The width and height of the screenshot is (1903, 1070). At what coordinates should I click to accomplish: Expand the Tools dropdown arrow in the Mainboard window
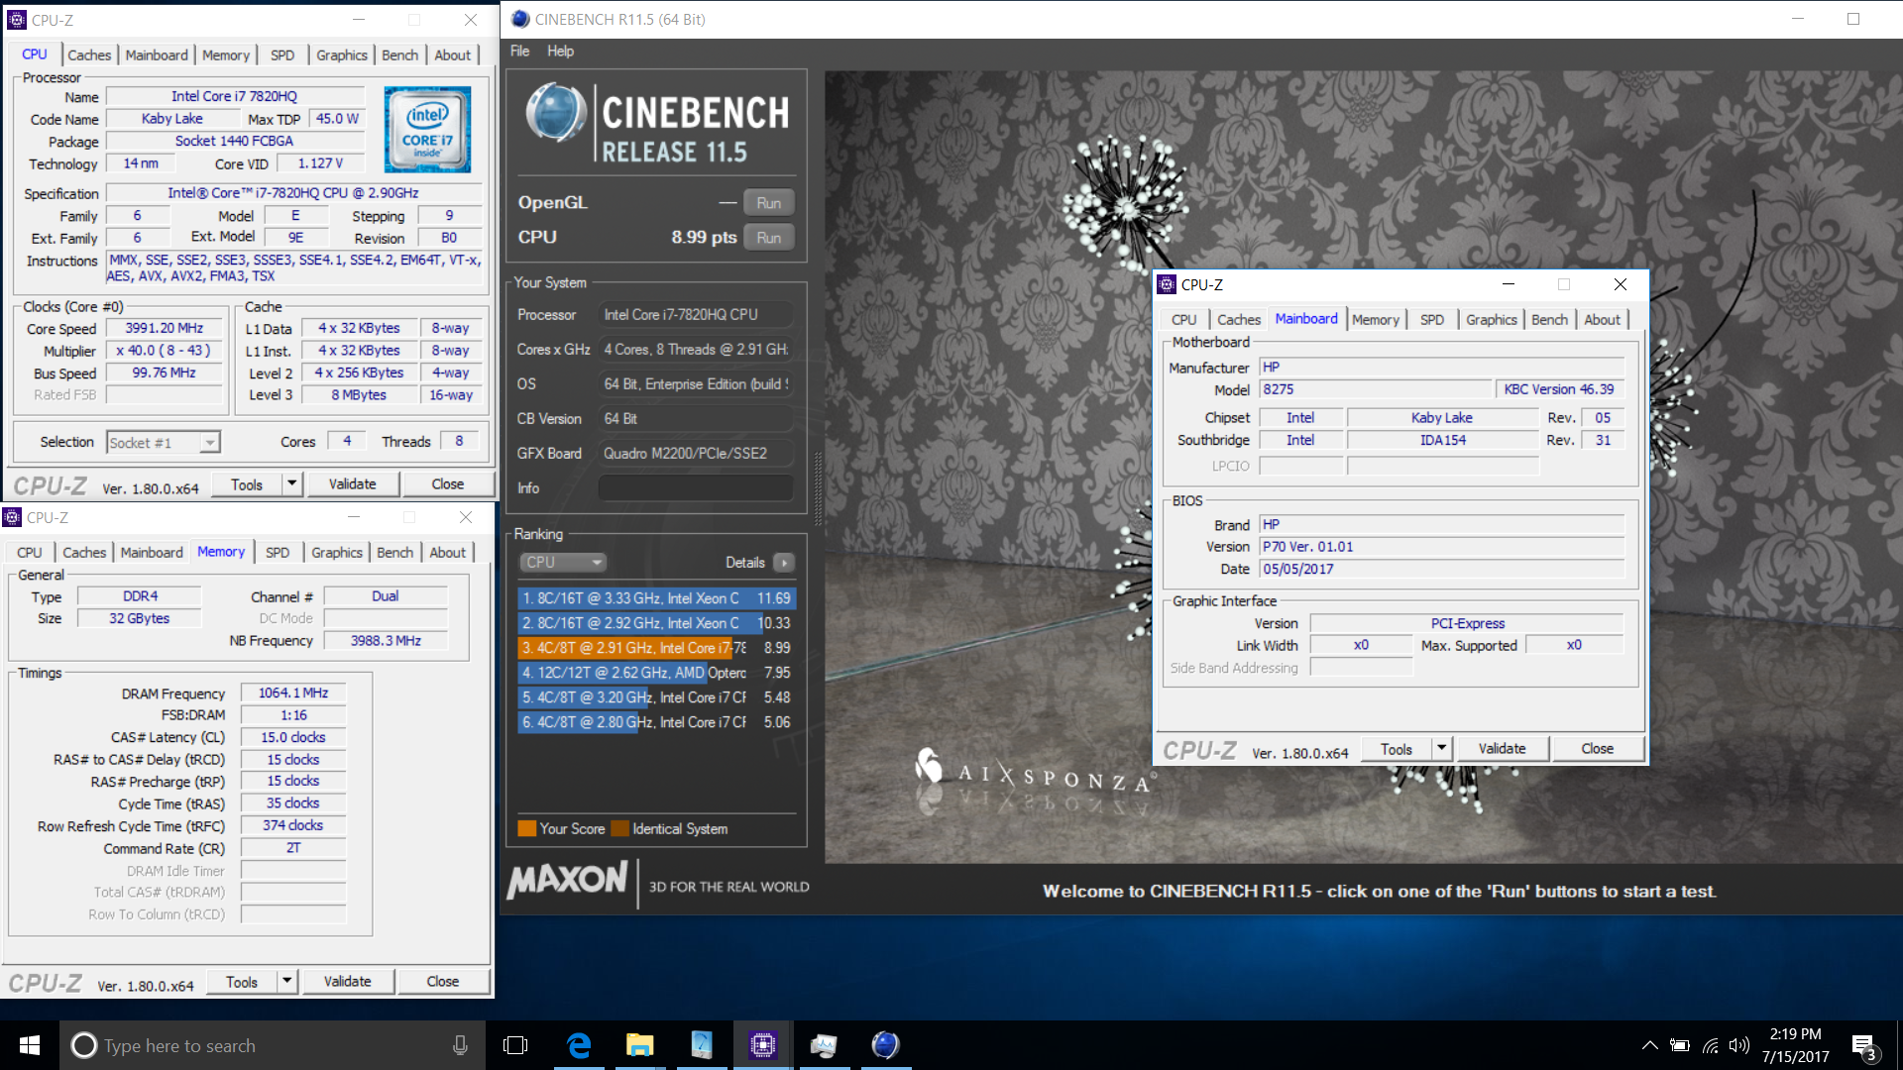pos(1442,749)
